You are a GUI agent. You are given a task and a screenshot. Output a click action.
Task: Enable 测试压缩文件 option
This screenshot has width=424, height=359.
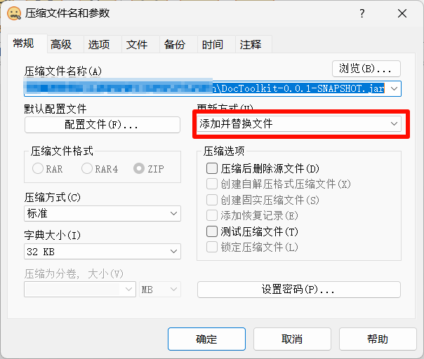point(212,231)
